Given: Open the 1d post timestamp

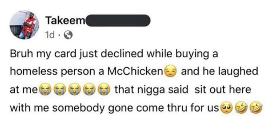Looking at the screenshot, I should pos(50,35).
